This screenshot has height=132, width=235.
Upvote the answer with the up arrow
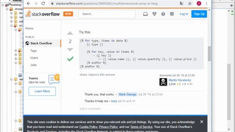pyautogui.click(x=70, y=33)
